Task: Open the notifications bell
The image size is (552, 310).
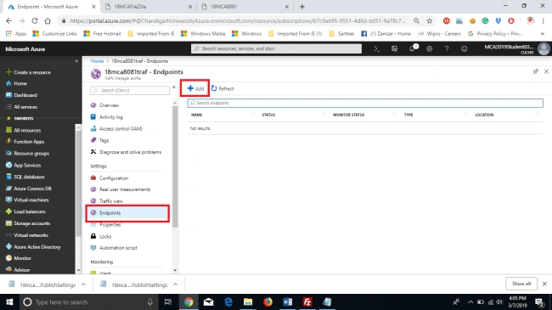Action: click(412, 48)
